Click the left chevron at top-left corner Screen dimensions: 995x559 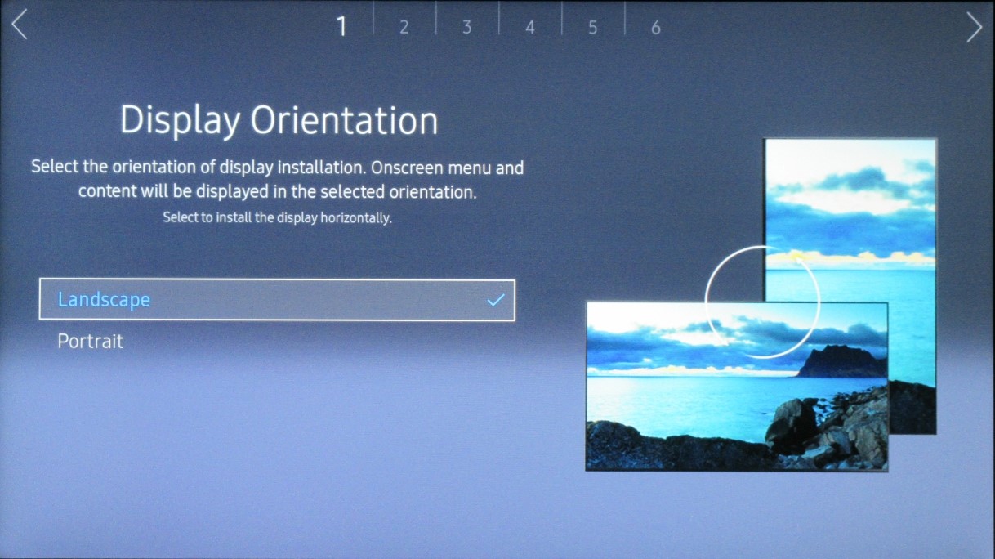point(18,26)
